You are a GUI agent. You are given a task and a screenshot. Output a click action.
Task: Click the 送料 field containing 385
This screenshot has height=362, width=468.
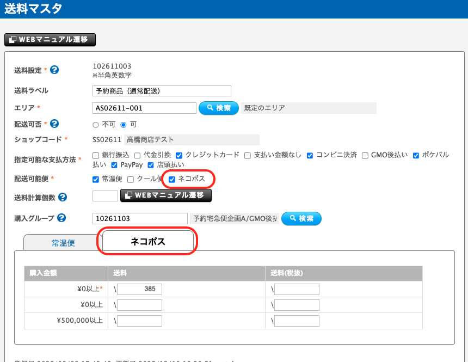[x=140, y=289]
